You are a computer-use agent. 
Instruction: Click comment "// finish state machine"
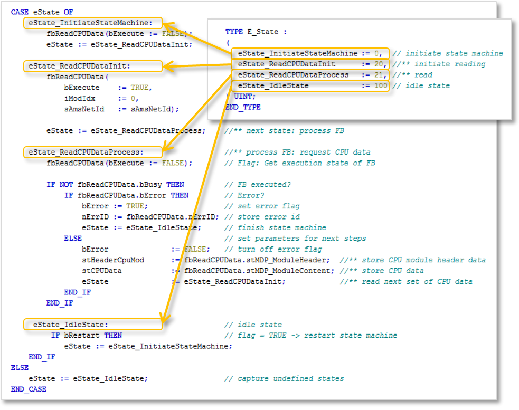(x=275, y=227)
